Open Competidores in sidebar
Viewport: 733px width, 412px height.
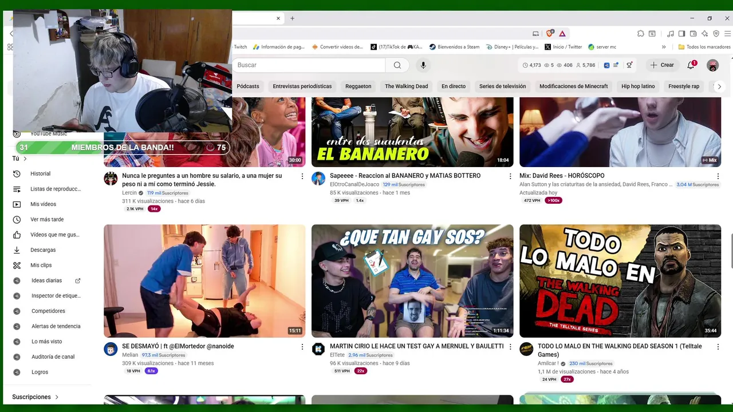coord(48,311)
